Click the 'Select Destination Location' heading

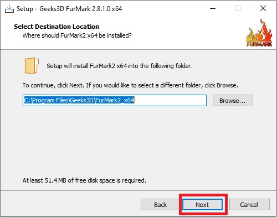pos(57,27)
